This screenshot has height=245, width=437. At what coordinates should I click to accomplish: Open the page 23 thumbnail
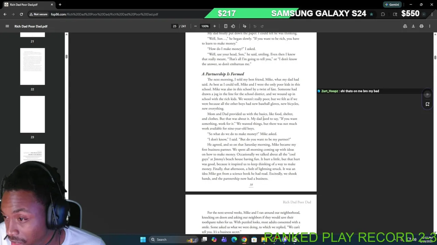coord(32,114)
